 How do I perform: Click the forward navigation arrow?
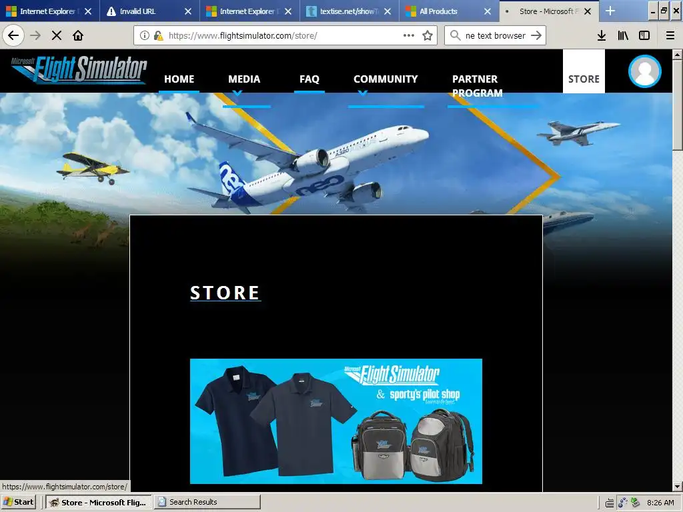pos(35,35)
